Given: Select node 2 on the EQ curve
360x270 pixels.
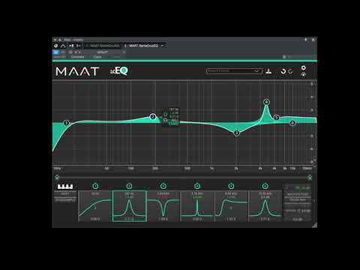Looking at the screenshot, I should click(x=153, y=117).
